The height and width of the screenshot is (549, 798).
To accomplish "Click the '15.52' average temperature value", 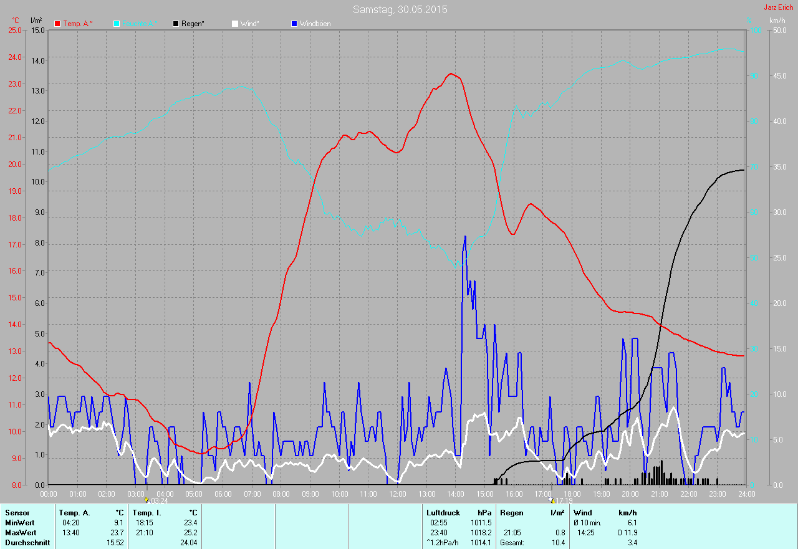I will coord(115,543).
